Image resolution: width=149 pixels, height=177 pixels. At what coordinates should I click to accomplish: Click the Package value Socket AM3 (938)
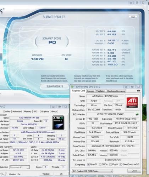click(x=29, y=124)
